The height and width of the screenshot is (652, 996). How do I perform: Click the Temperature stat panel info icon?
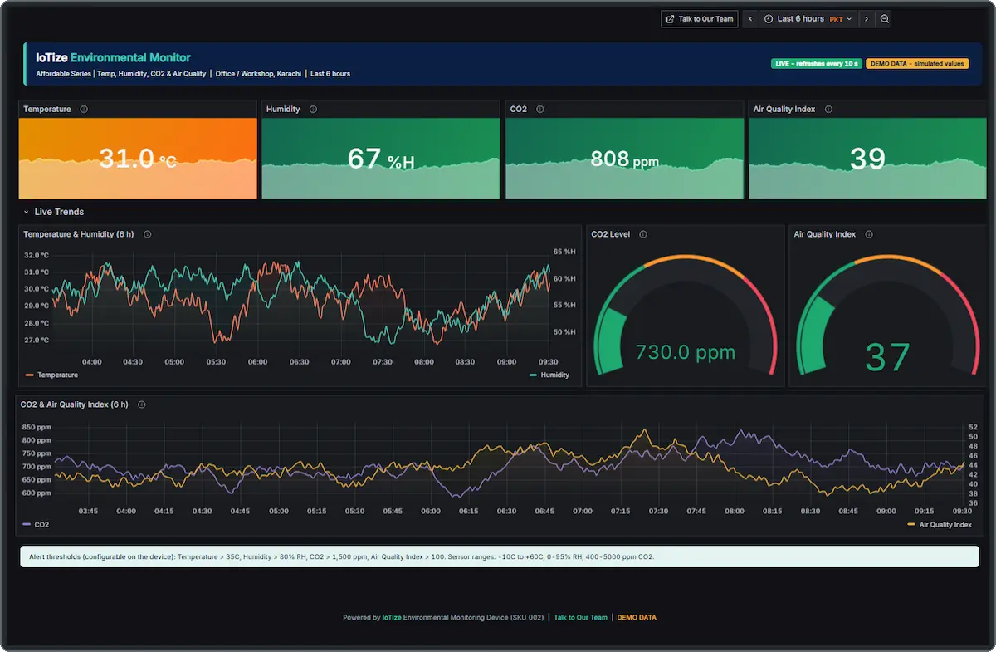pos(84,110)
